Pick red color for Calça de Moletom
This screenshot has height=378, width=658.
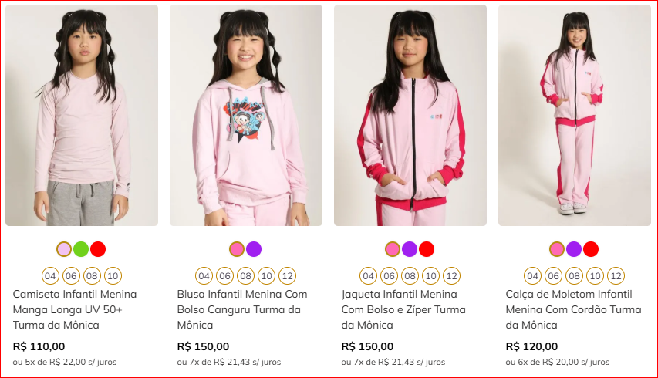point(591,249)
